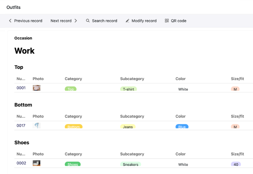
Task: Select the green Top category tag
Action: click(70, 89)
